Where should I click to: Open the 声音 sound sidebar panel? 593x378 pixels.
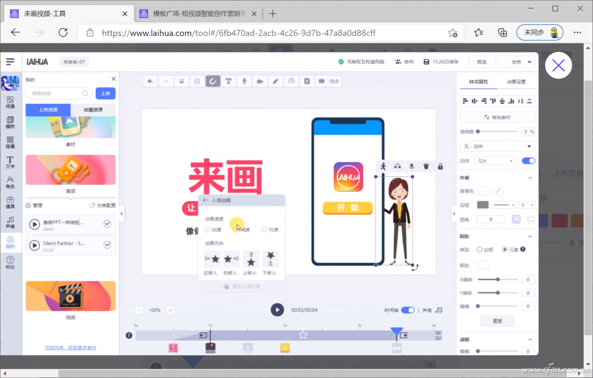point(10,223)
